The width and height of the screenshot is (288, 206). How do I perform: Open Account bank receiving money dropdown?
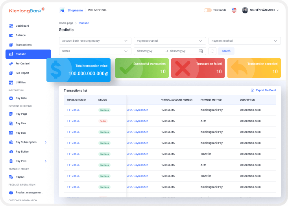[x=95, y=41]
